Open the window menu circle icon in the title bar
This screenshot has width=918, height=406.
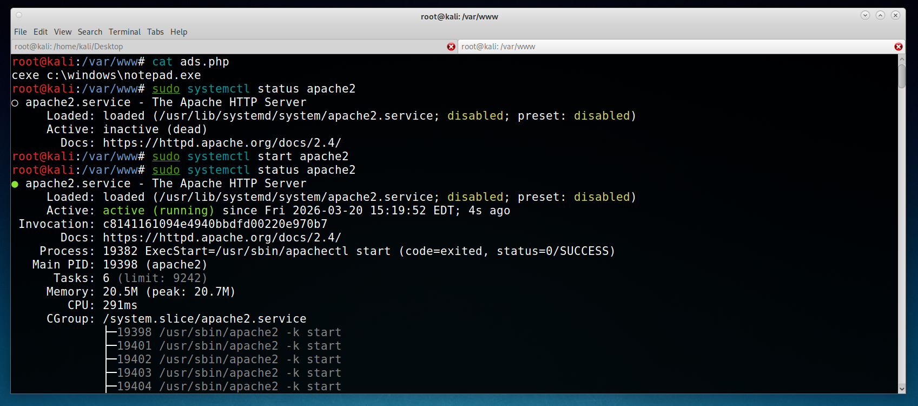pos(19,15)
